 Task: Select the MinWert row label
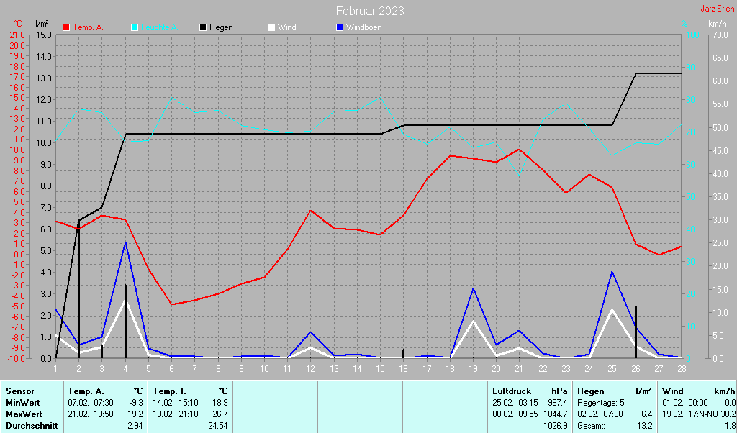point(22,402)
